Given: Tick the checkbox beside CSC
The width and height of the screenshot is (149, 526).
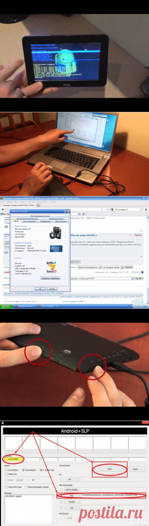Looking at the screenshot, I should [x=61, y=508].
